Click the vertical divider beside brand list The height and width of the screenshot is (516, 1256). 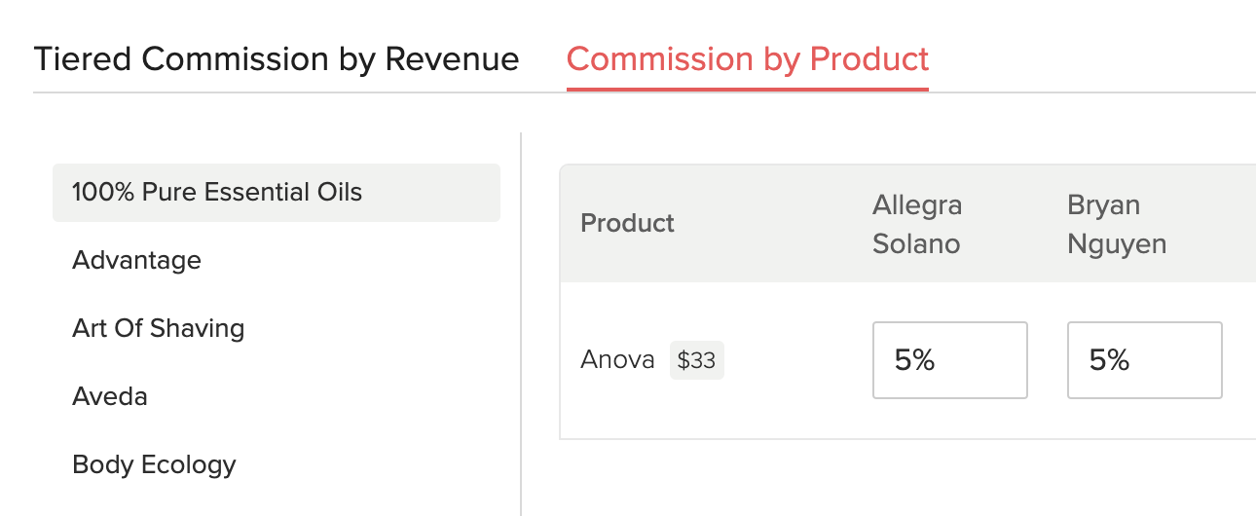pos(522,321)
